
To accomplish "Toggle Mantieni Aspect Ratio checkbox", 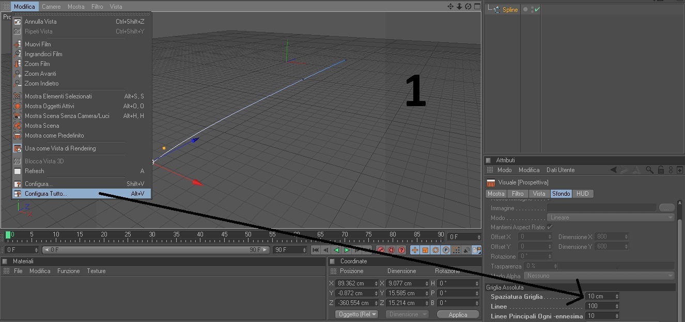I will (x=550, y=227).
